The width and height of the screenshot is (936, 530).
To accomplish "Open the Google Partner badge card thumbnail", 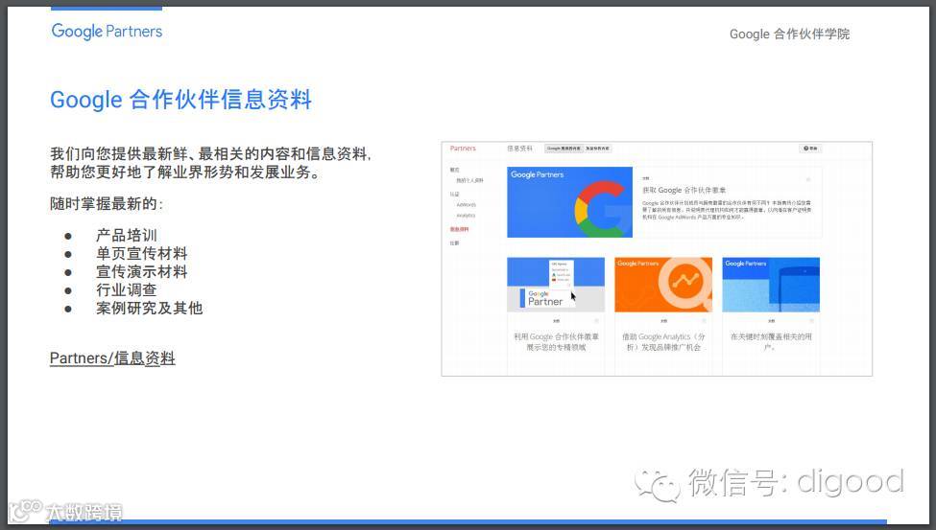I will click(x=556, y=285).
